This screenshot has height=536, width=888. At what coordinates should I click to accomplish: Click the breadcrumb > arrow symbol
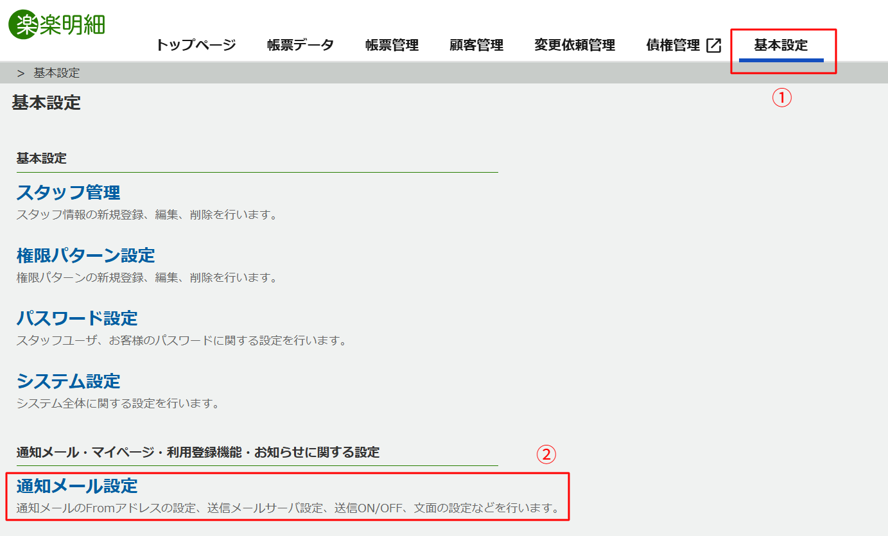click(21, 73)
